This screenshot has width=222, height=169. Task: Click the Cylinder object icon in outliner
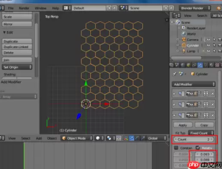pyautogui.click(x=184, y=45)
